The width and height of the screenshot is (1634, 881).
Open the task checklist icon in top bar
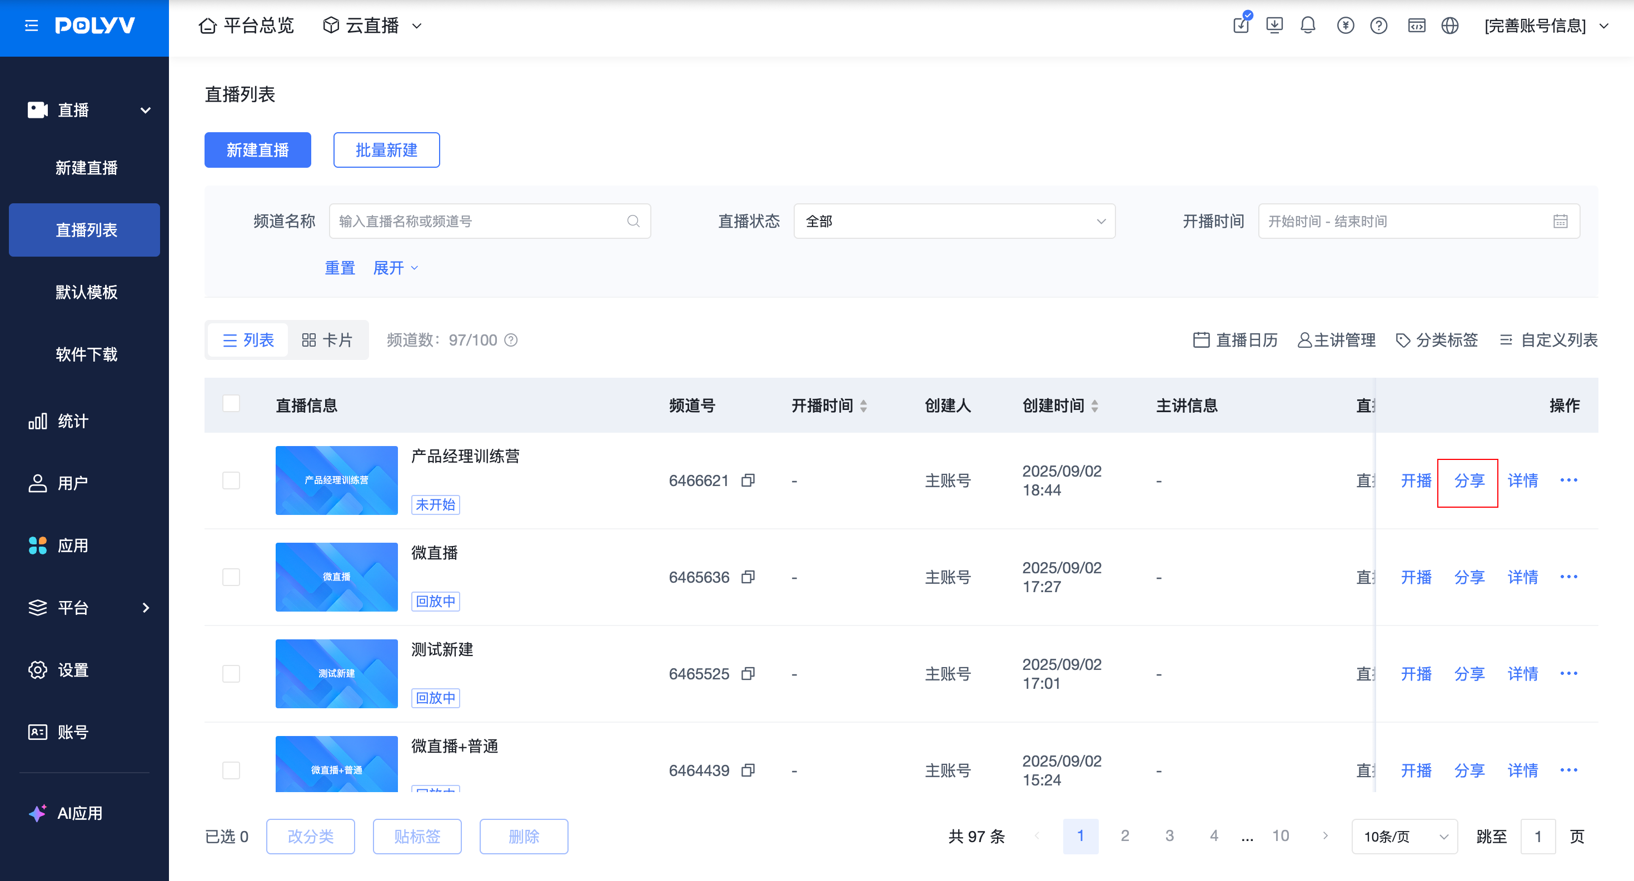click(x=1242, y=24)
